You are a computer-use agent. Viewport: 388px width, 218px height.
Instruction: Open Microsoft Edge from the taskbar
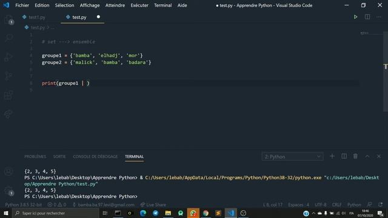(x=143, y=213)
